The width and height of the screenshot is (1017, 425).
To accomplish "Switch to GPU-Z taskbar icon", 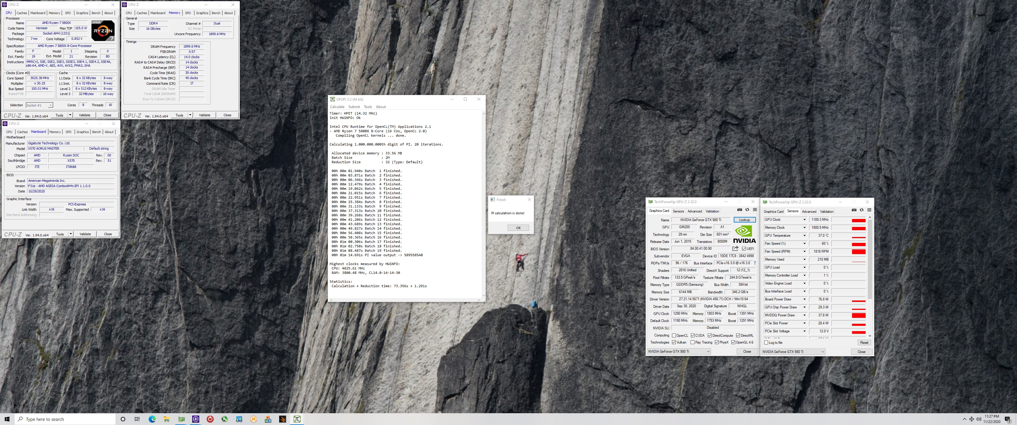I will 181,419.
